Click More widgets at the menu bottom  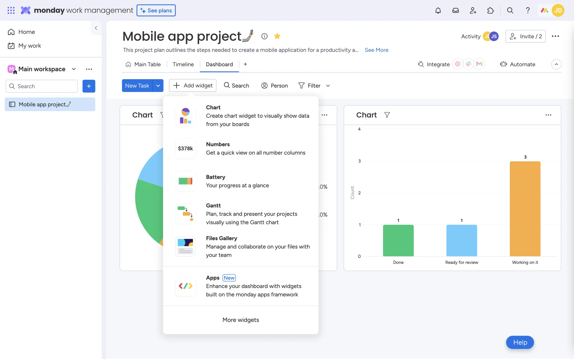coord(240,320)
